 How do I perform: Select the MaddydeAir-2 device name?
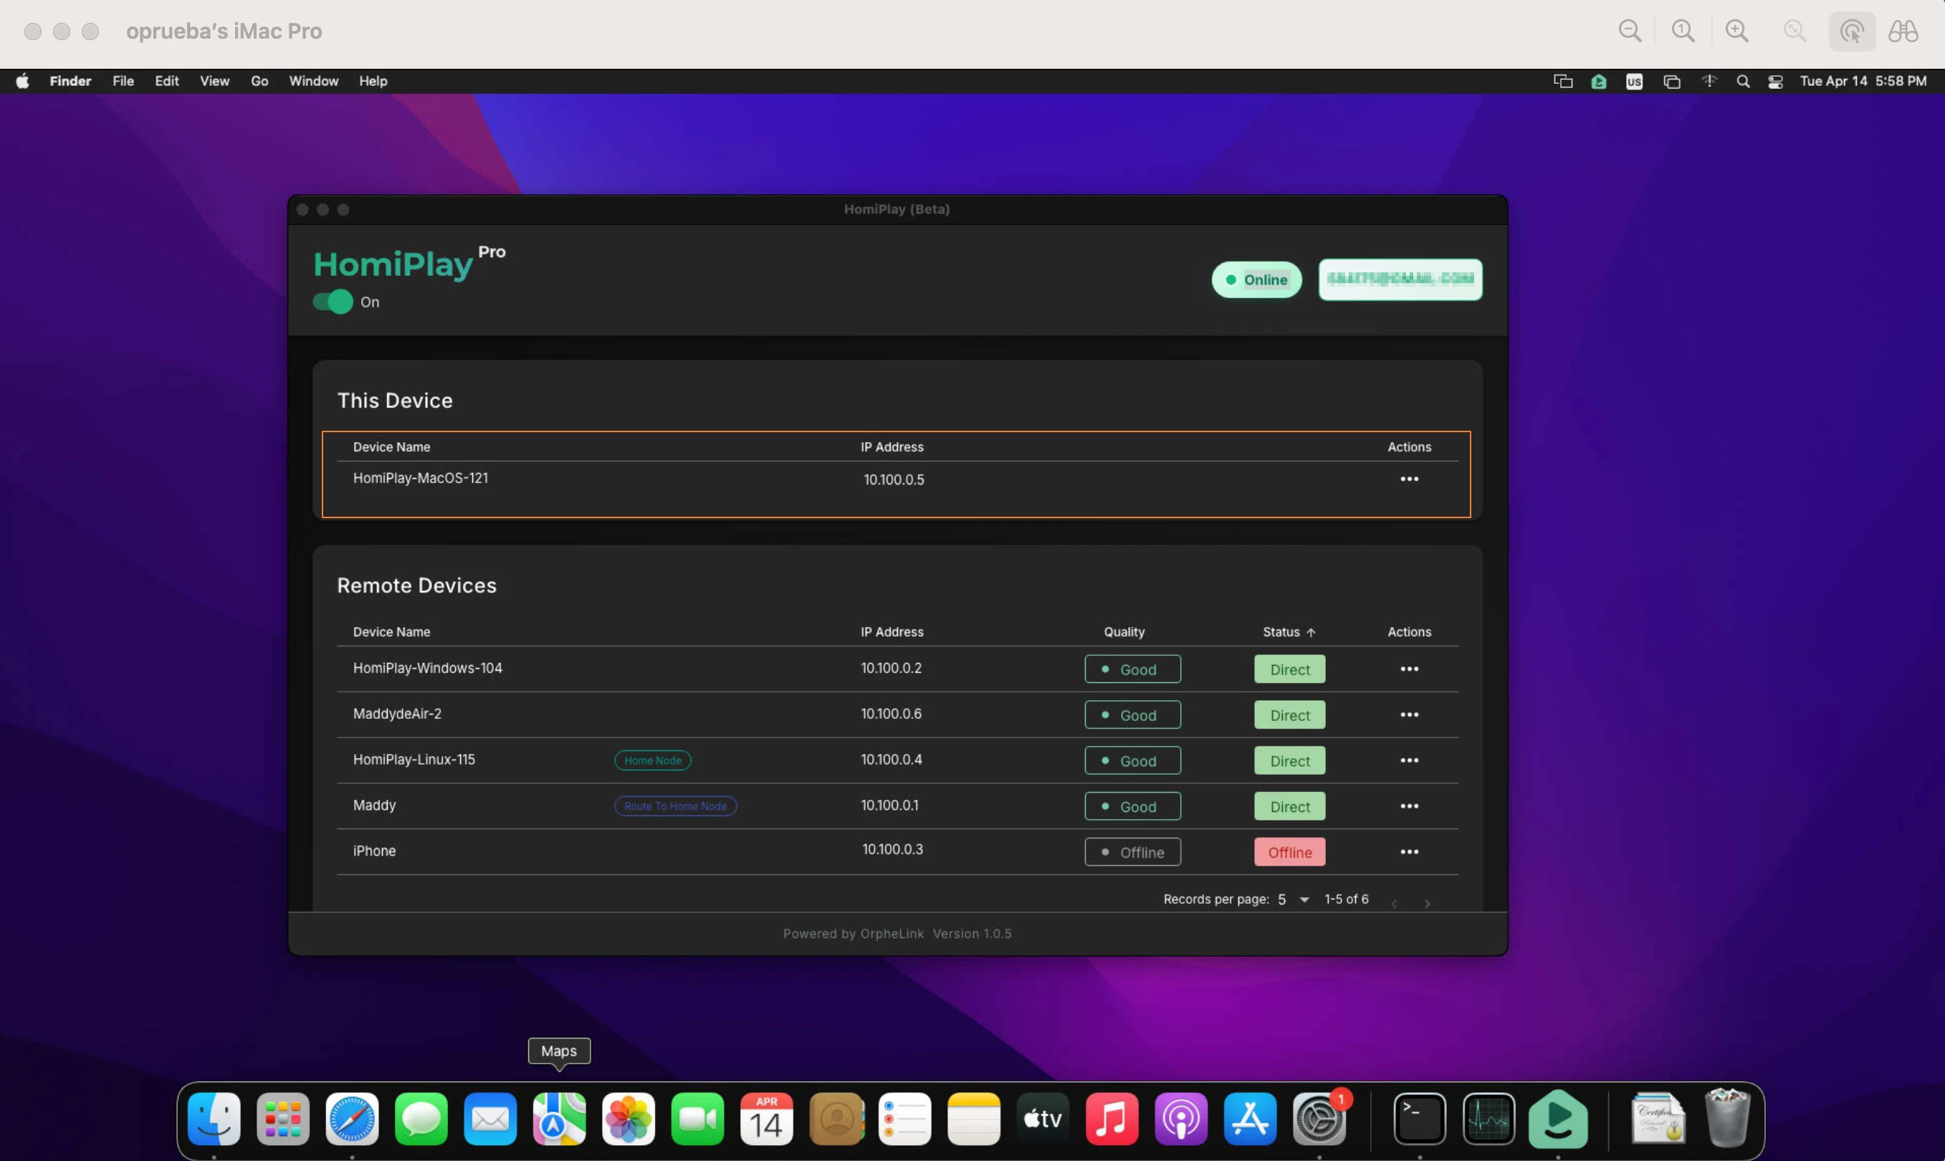point(396,714)
